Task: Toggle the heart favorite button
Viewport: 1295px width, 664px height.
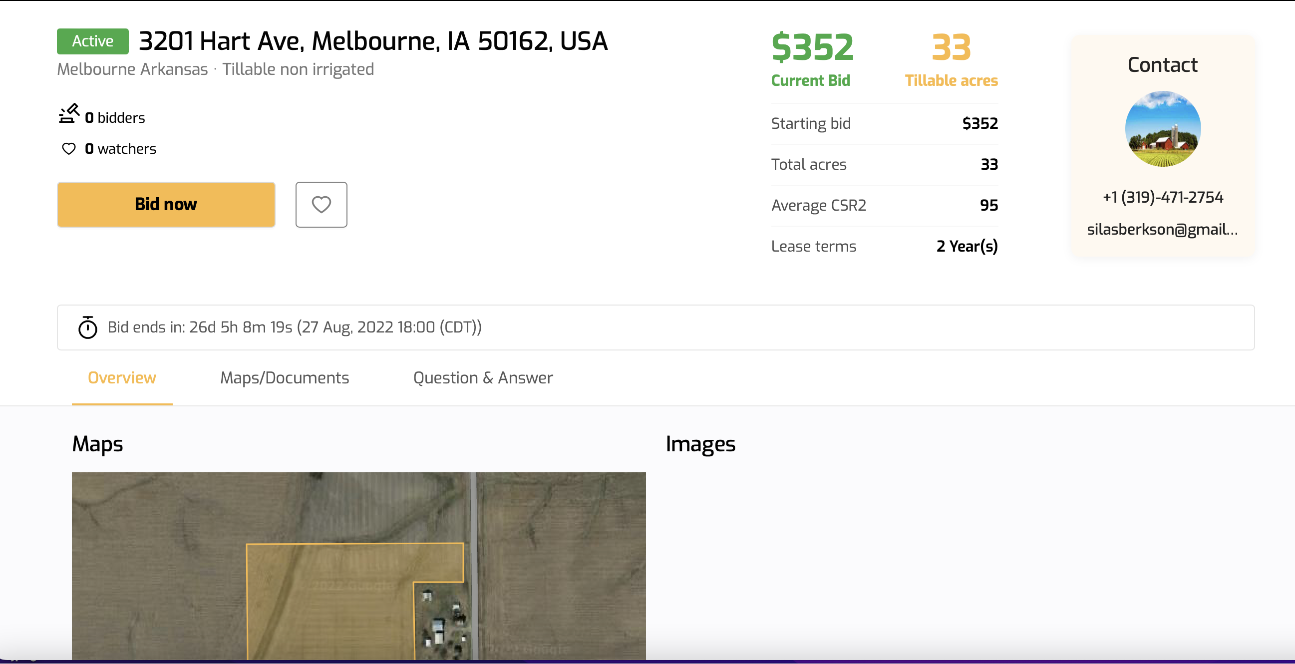Action: coord(321,205)
